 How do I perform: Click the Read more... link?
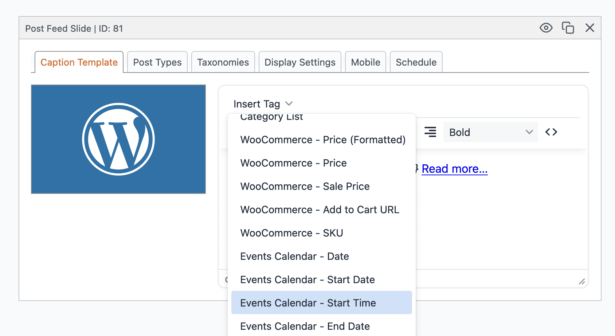click(x=454, y=169)
